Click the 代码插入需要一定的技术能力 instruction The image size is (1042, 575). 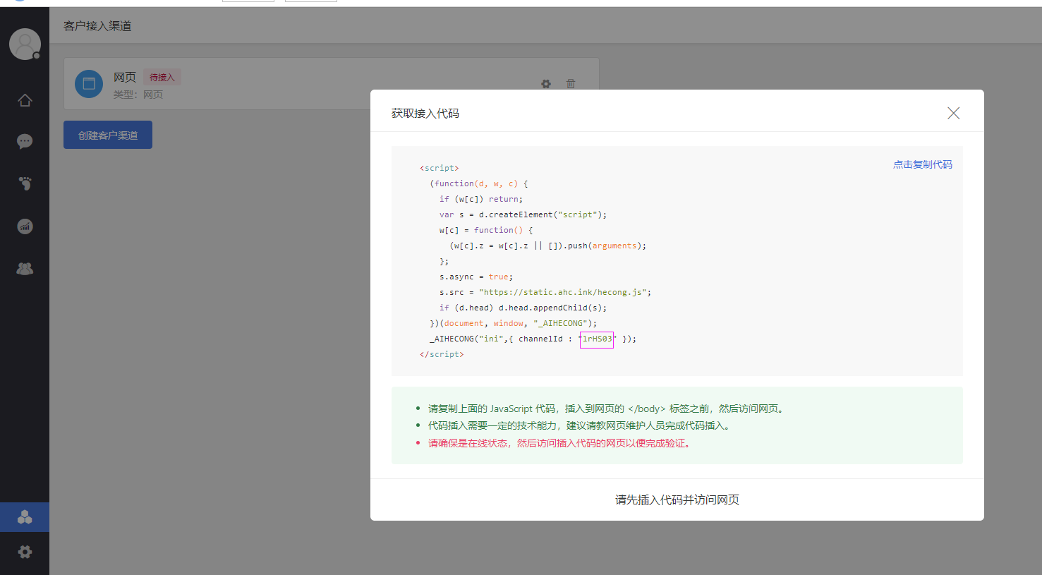tap(581, 425)
